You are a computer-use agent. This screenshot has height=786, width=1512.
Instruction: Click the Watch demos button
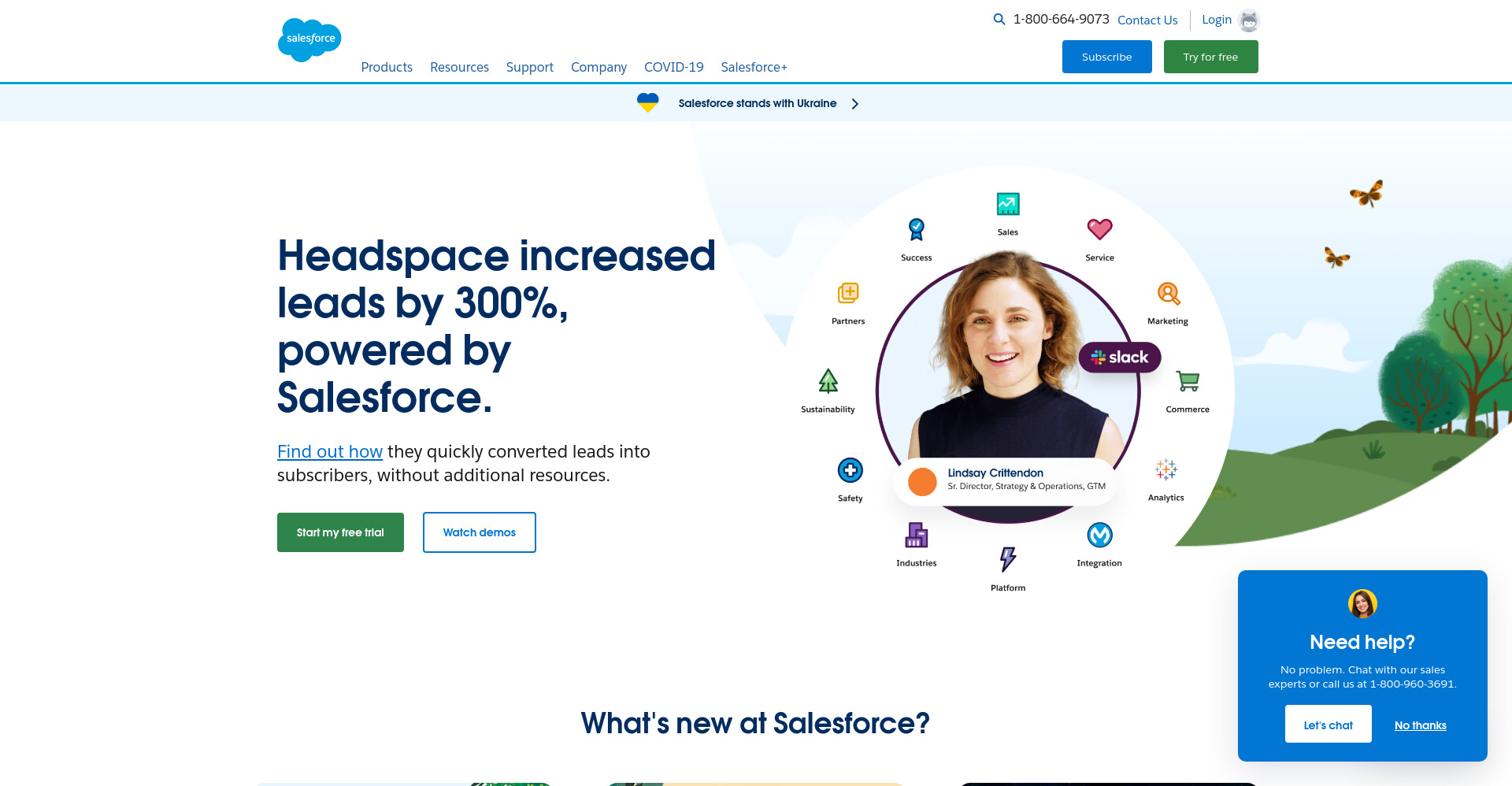click(x=480, y=532)
